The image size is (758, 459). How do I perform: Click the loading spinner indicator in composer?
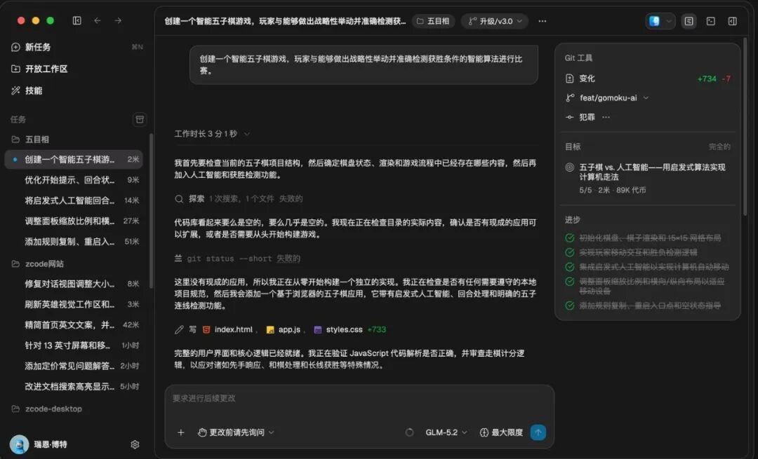[409, 432]
